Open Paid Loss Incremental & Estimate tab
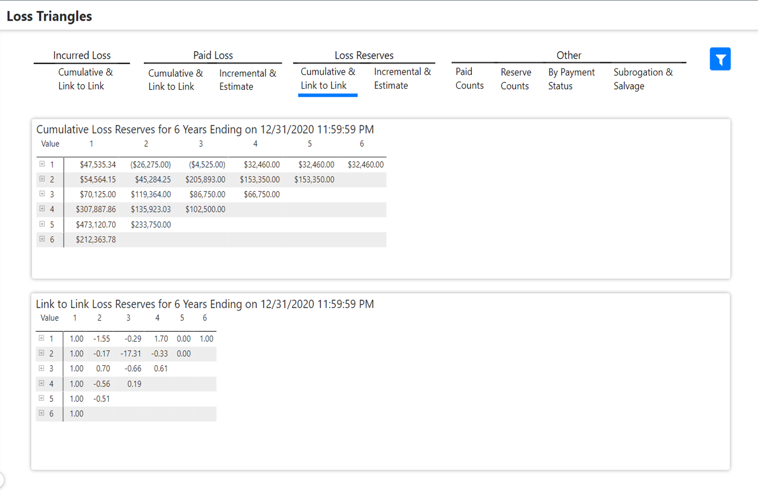This screenshot has width=758, height=497. point(247,80)
